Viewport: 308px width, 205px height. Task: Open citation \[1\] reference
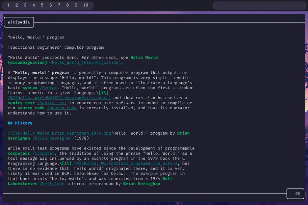[102, 93]
